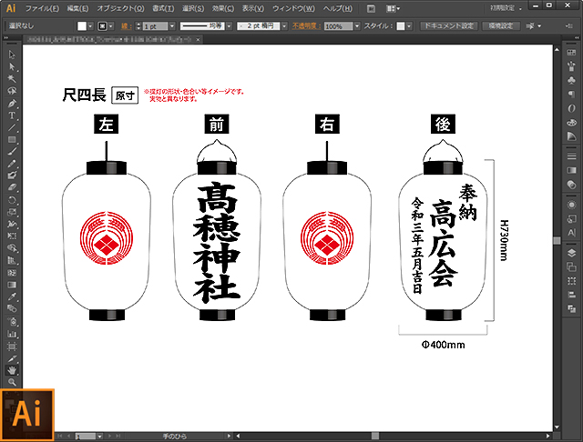Select the Zoom magnifier tool
This screenshot has height=442, width=583.
tap(12, 383)
